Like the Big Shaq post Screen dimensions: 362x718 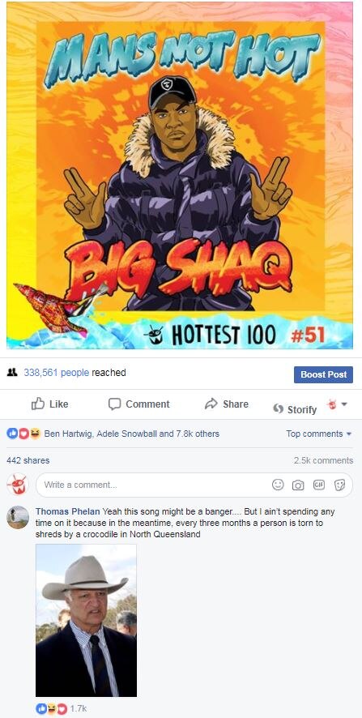50,404
